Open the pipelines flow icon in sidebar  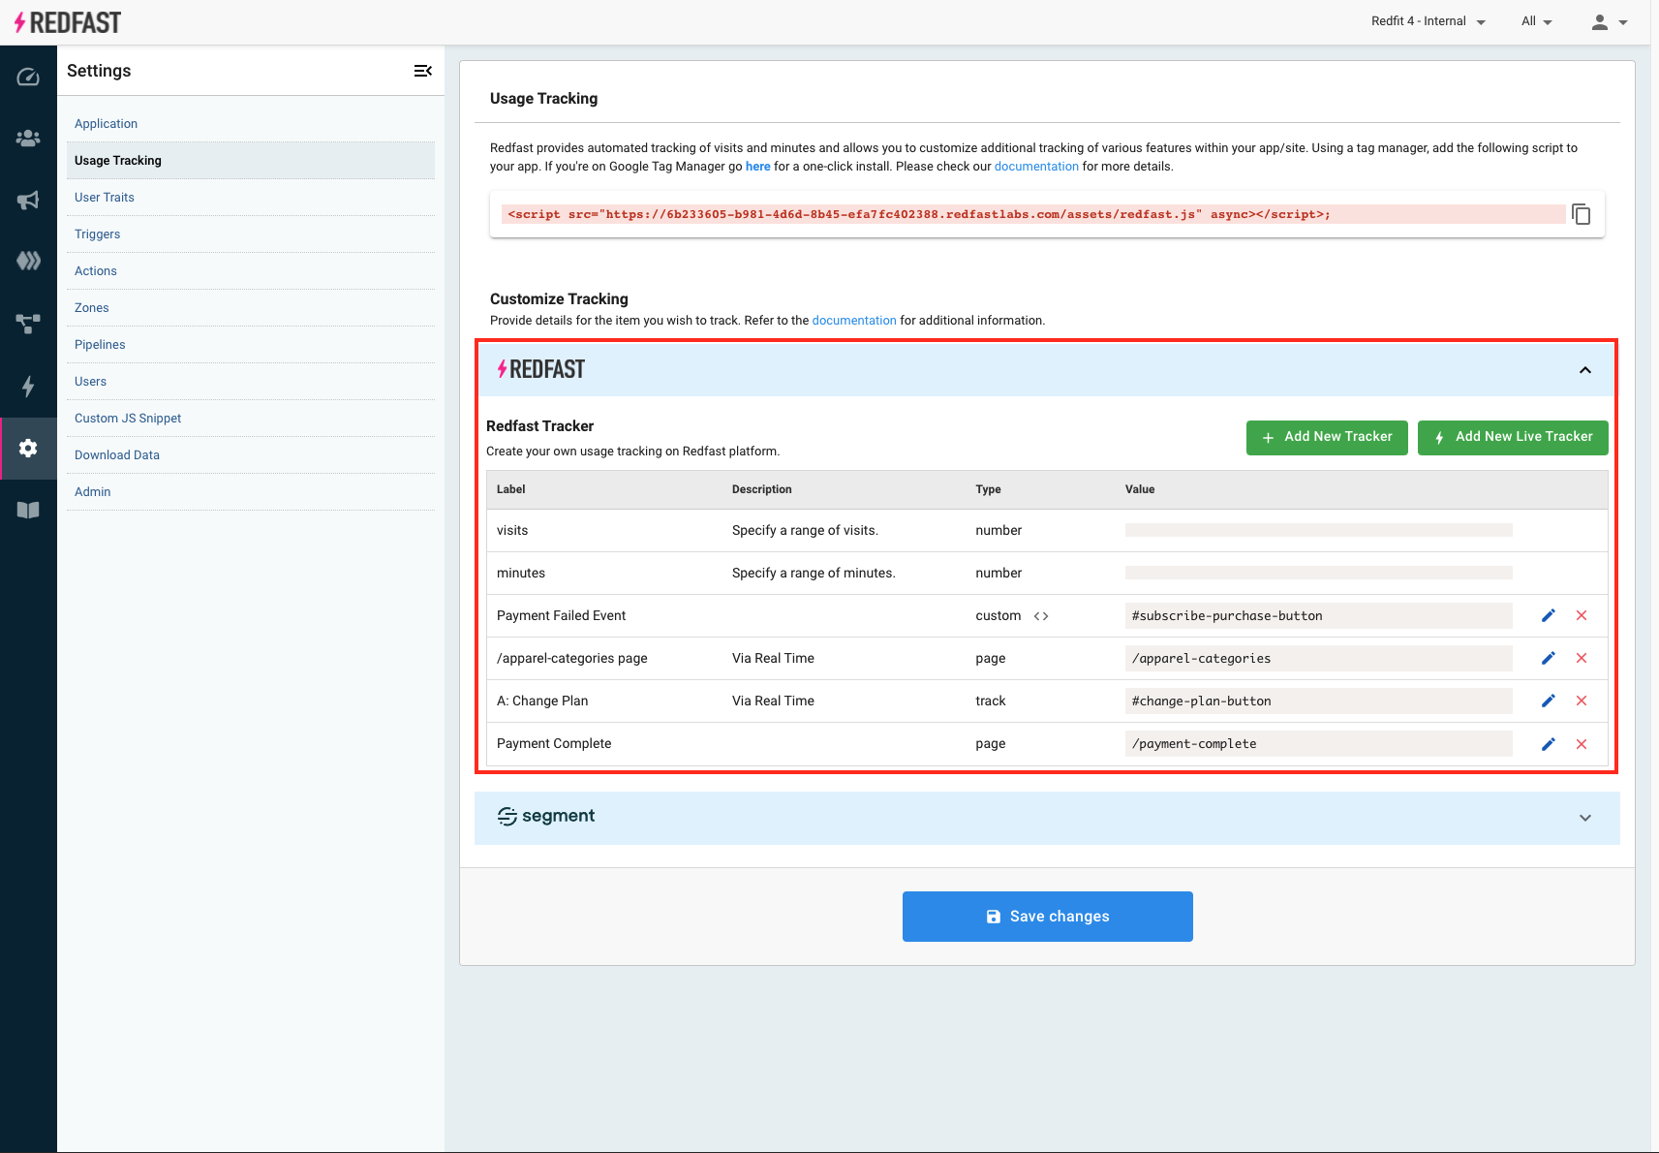click(x=28, y=324)
